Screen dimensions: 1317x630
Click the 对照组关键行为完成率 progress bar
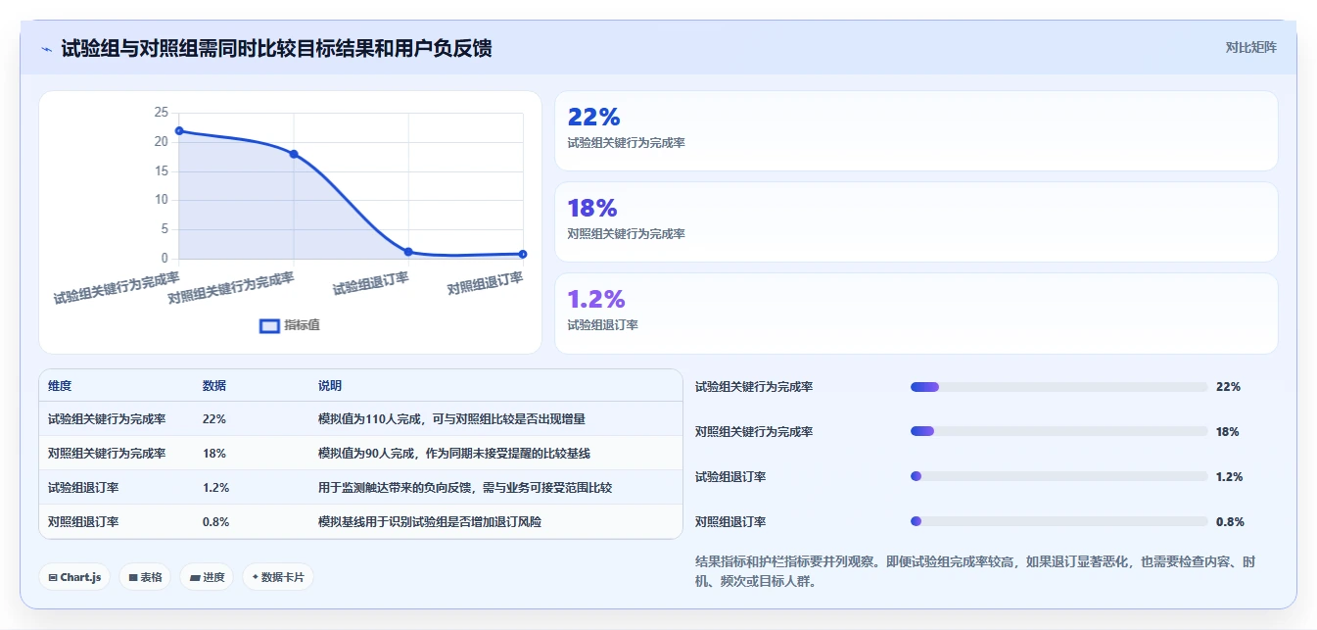coord(1058,432)
